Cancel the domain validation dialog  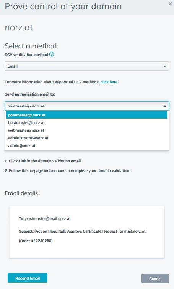(x=155, y=279)
